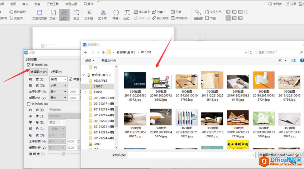Click the back arrow in the file dialog
Viewport: 304px width, 169px height.
coord(85,52)
